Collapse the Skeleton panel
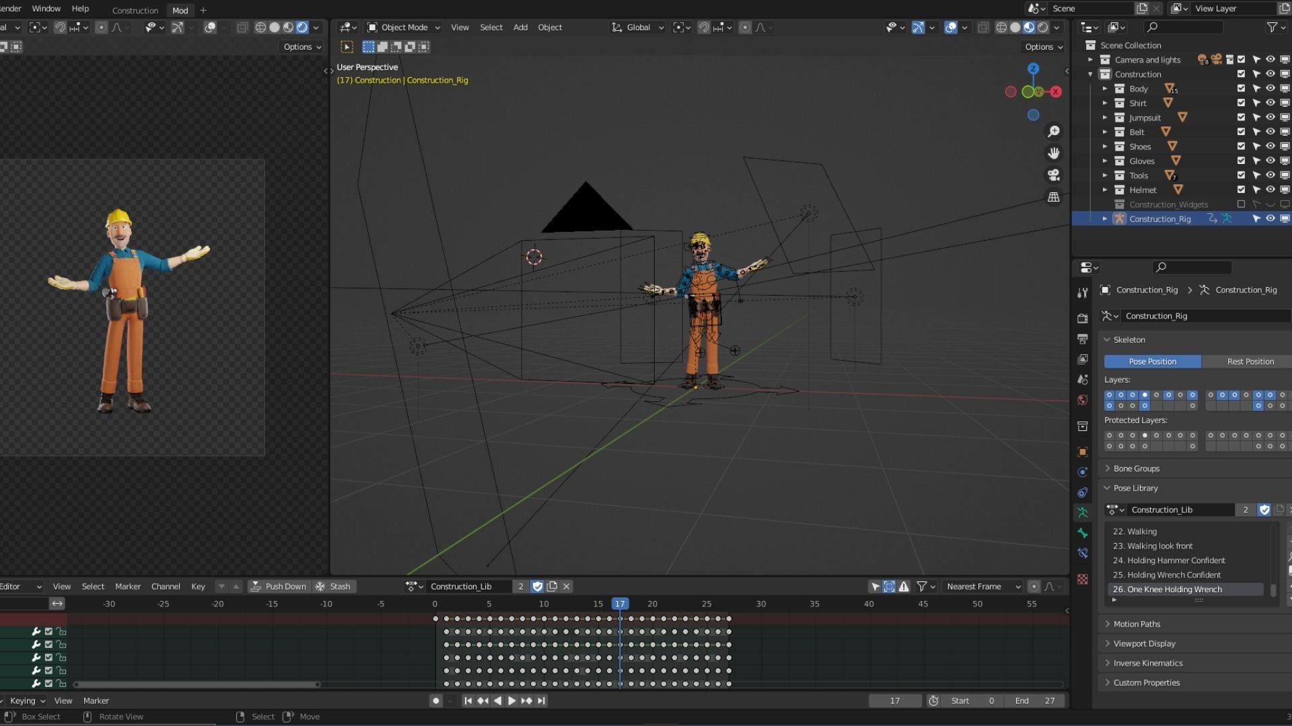Viewport: 1292px width, 726px height. click(1128, 340)
